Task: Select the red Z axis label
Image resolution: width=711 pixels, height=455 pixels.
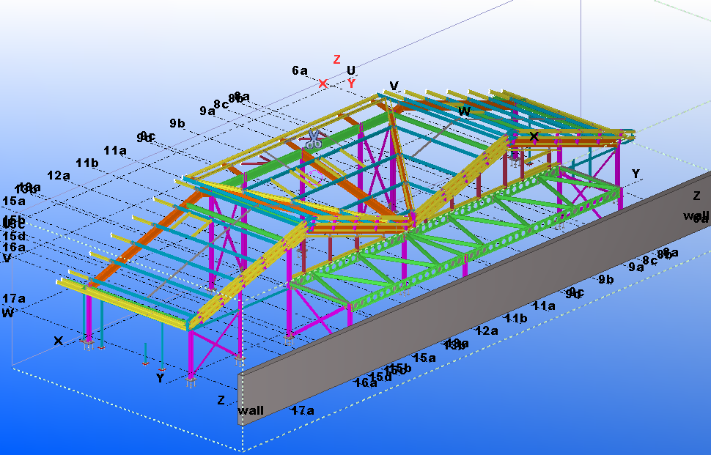Action: (336, 59)
